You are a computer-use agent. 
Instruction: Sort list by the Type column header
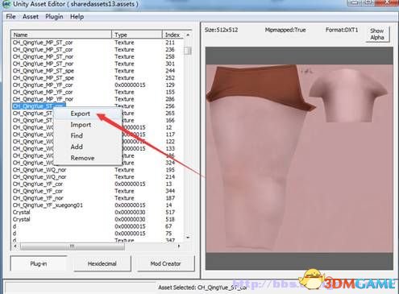click(x=137, y=35)
